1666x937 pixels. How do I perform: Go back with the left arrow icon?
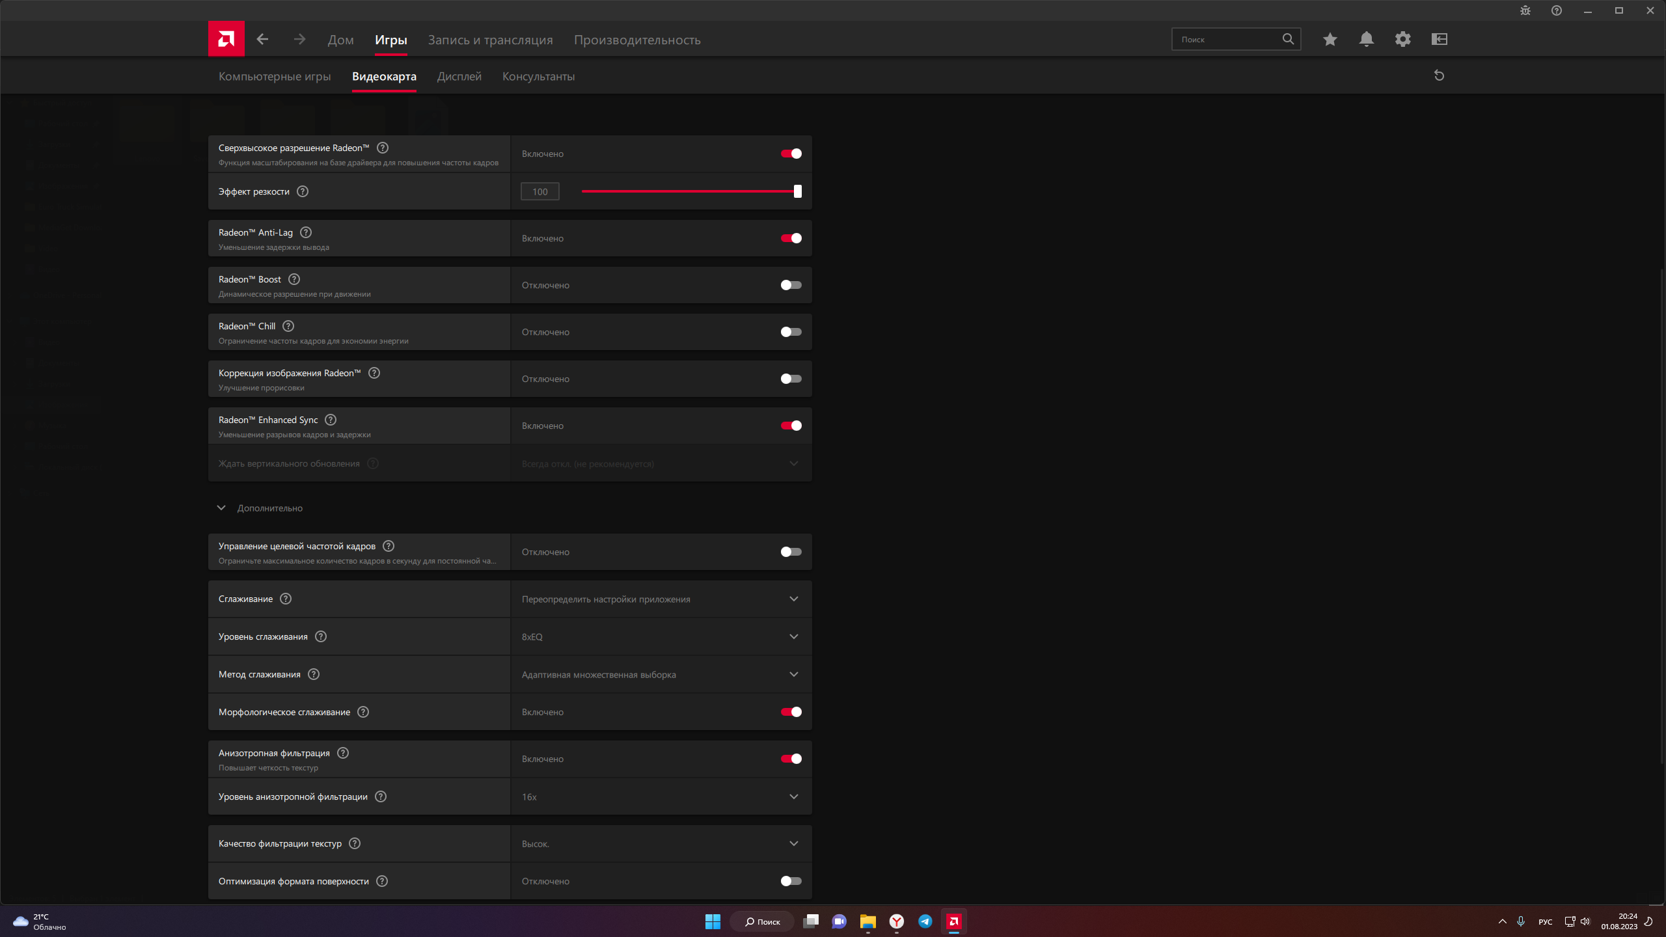(x=262, y=39)
